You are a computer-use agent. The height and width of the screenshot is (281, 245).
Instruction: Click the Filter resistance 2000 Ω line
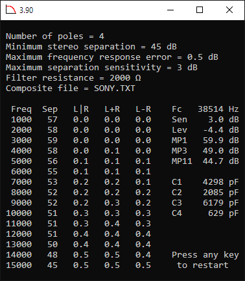[x=73, y=78]
